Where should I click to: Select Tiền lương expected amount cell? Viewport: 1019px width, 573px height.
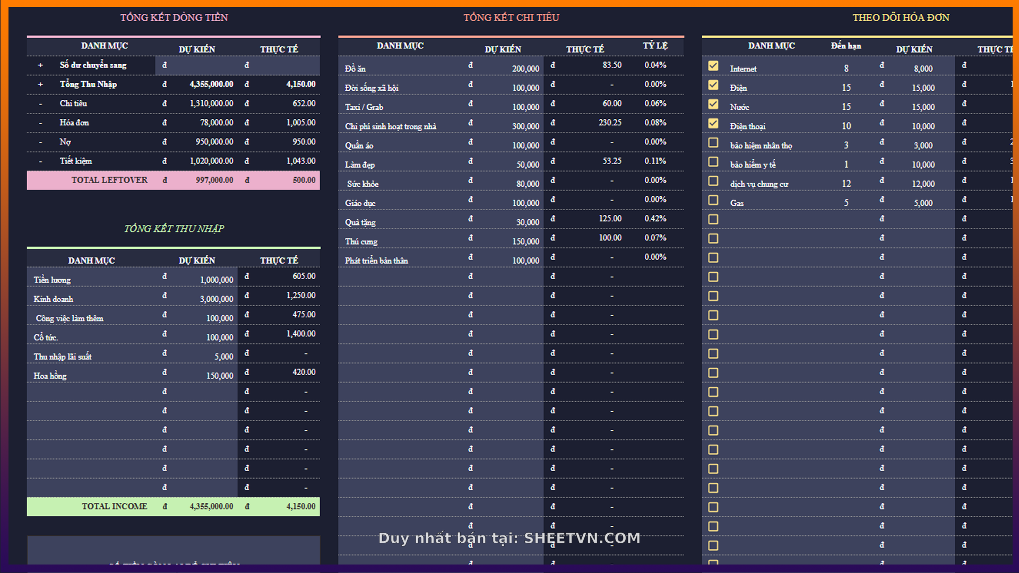coord(217,280)
